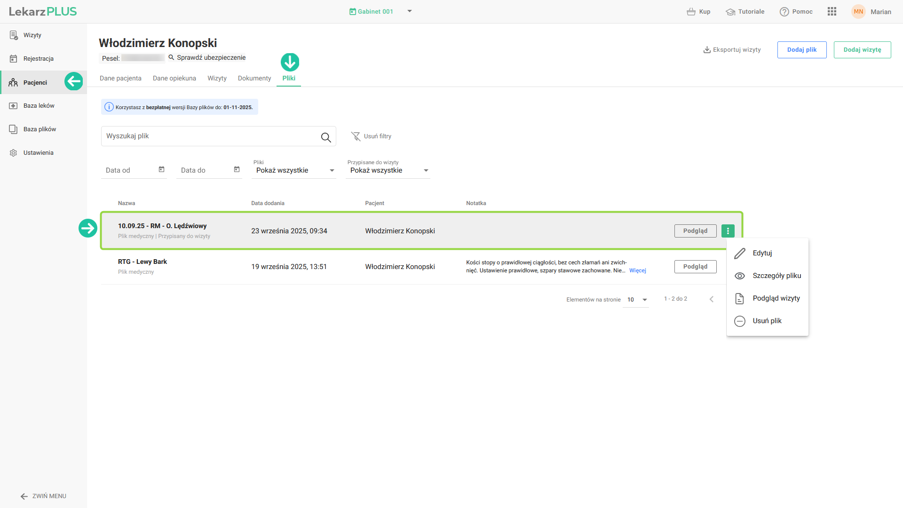Choose Usuń plik in the context menu

(767, 321)
